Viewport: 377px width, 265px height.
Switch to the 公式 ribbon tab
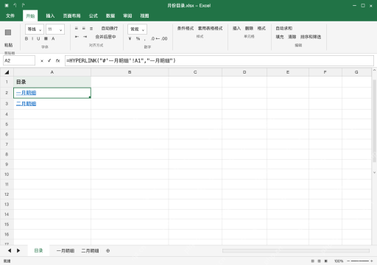tap(94, 15)
